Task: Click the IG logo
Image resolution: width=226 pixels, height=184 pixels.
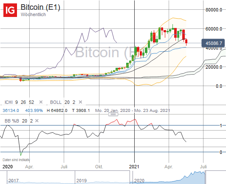Action: coord(10,10)
